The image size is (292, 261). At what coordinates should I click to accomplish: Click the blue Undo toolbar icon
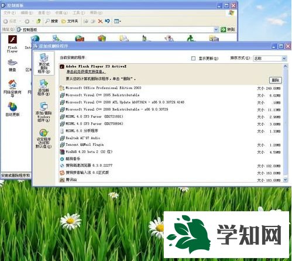(107, 21)
